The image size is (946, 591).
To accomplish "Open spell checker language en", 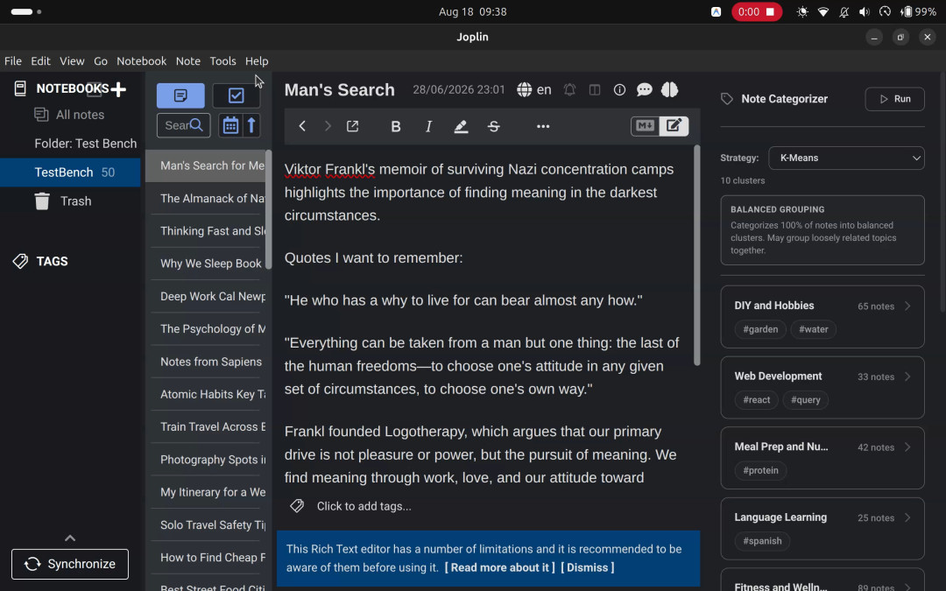I will (534, 90).
